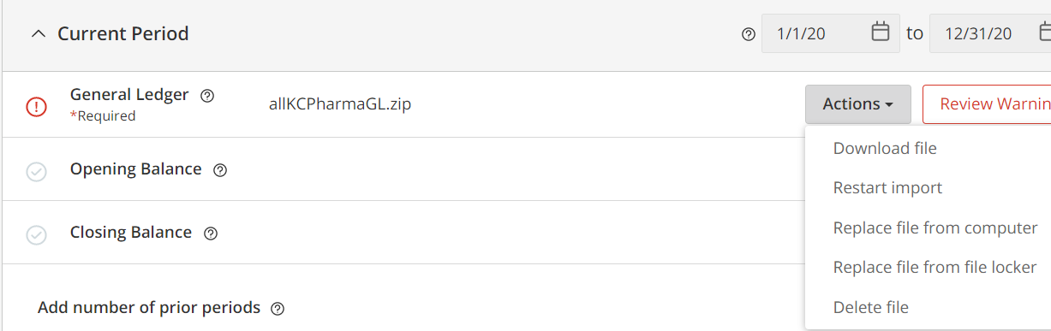This screenshot has height=331, width=1051.
Task: Click Closing Balance status check circle
Action: coord(36,234)
